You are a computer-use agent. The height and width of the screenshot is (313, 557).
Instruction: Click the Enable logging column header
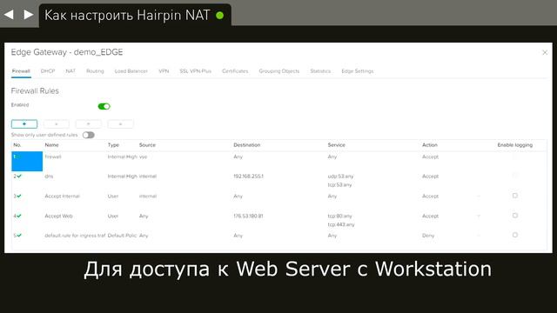(514, 145)
